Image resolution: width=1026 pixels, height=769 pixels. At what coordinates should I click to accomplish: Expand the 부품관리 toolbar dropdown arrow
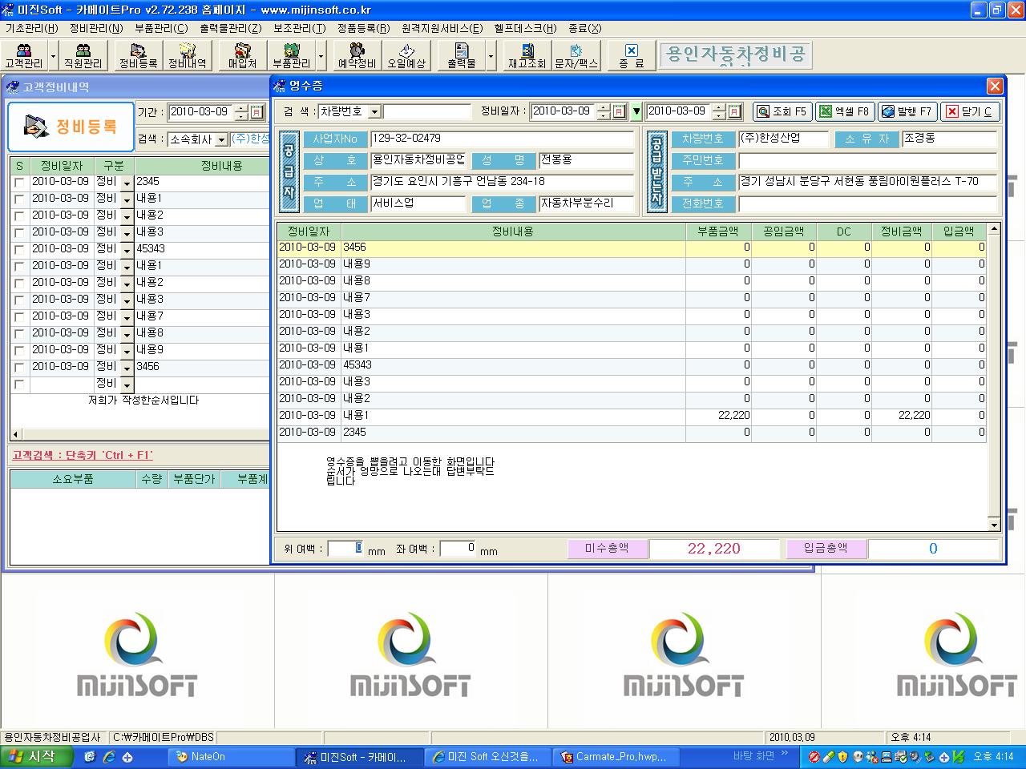click(x=321, y=56)
